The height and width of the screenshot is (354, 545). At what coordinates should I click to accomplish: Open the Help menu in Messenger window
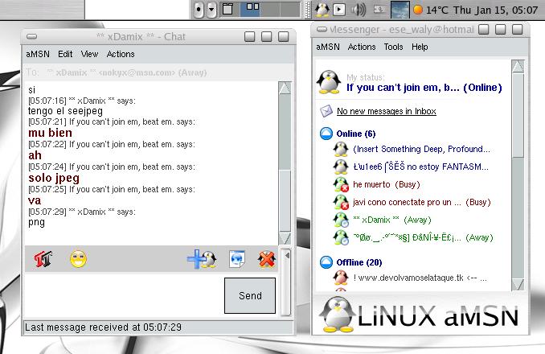tap(420, 47)
